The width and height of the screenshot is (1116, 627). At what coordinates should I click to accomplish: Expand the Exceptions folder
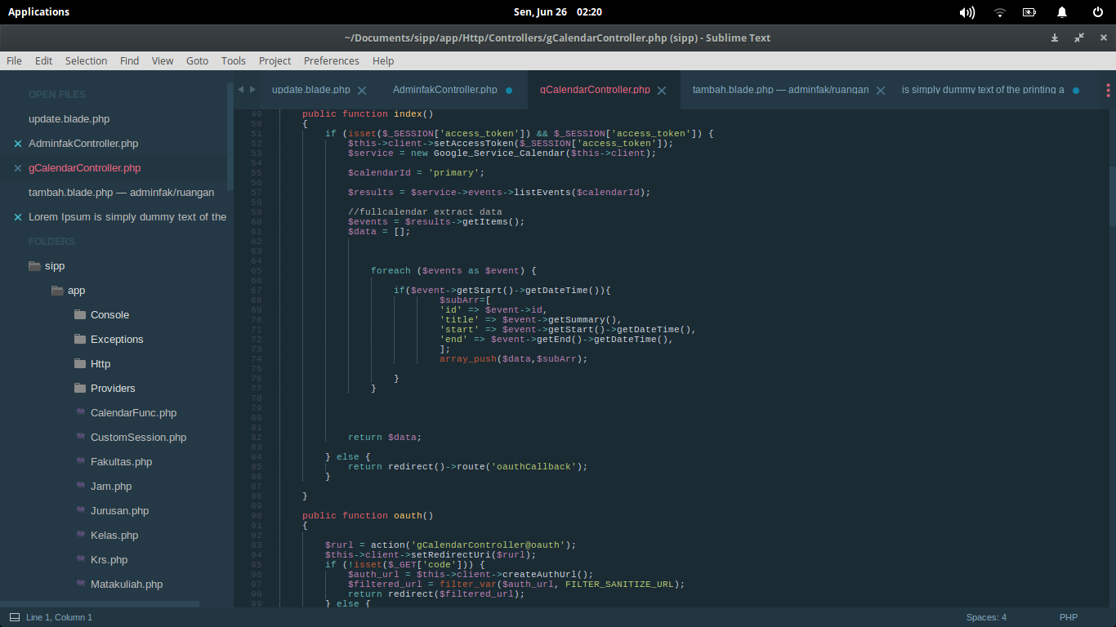tap(80, 340)
